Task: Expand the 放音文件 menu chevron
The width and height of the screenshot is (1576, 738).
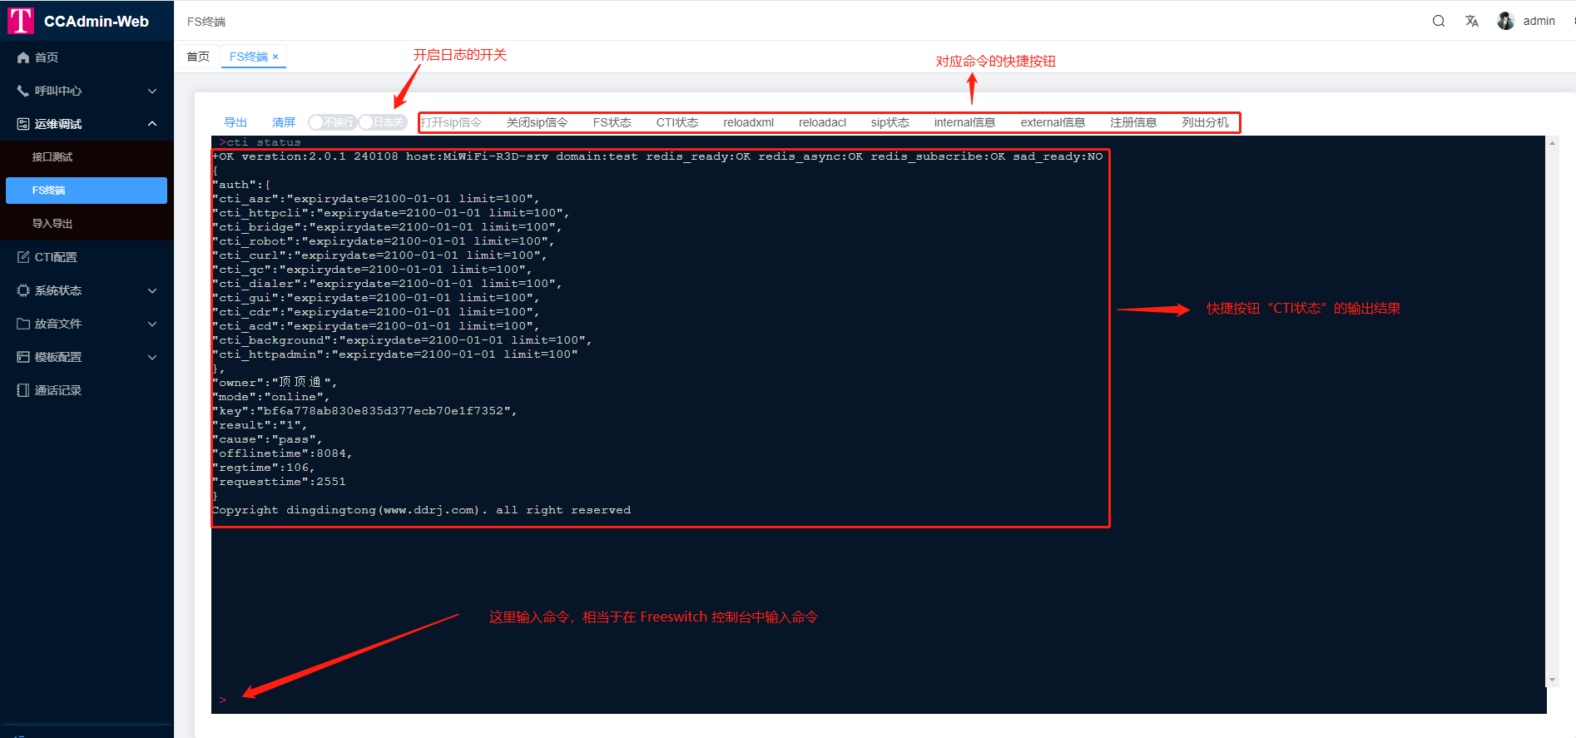Action: 152,324
